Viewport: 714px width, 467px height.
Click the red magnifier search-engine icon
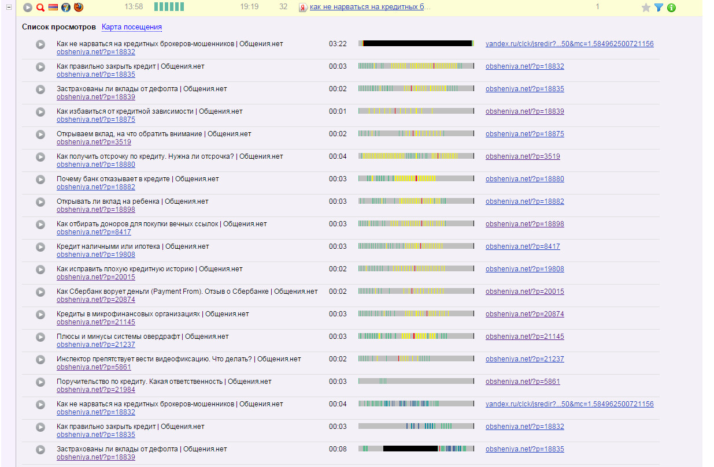pyautogui.click(x=40, y=8)
